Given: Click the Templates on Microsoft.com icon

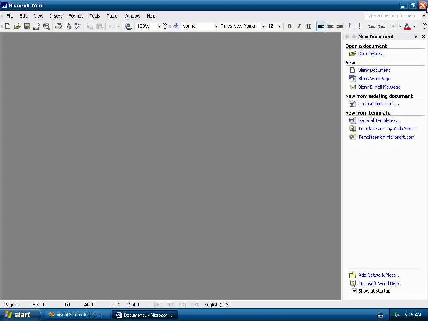Looking at the screenshot, I should pyautogui.click(x=353, y=137).
